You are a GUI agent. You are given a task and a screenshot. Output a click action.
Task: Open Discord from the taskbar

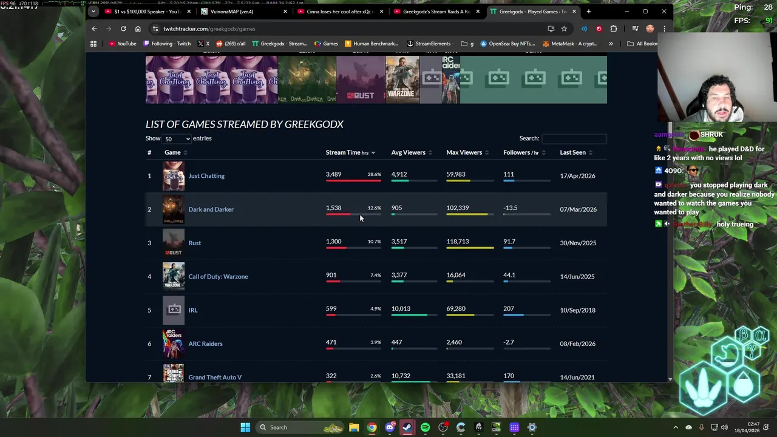point(390,427)
